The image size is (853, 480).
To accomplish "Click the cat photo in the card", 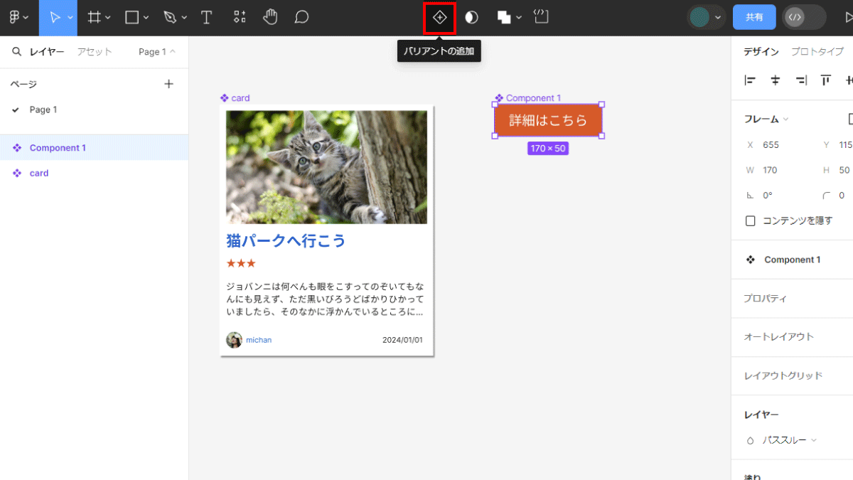I will click(327, 167).
